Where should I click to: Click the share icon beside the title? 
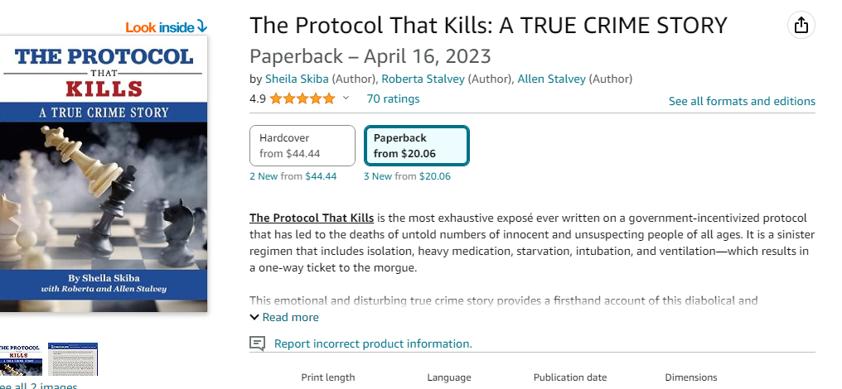click(x=801, y=26)
